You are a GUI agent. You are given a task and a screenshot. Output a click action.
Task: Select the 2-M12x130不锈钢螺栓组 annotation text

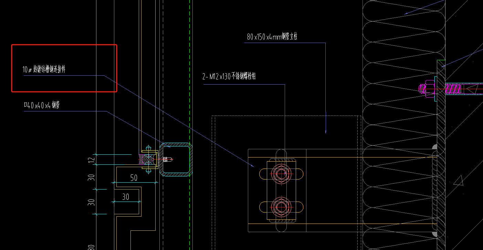[x=229, y=77]
